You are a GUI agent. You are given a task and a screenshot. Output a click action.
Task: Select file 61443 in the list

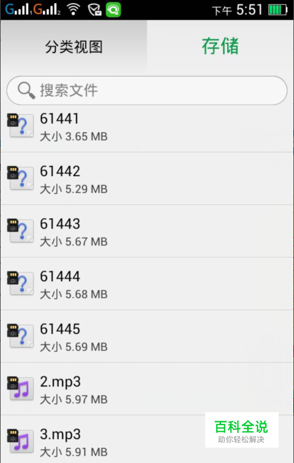[147, 231]
